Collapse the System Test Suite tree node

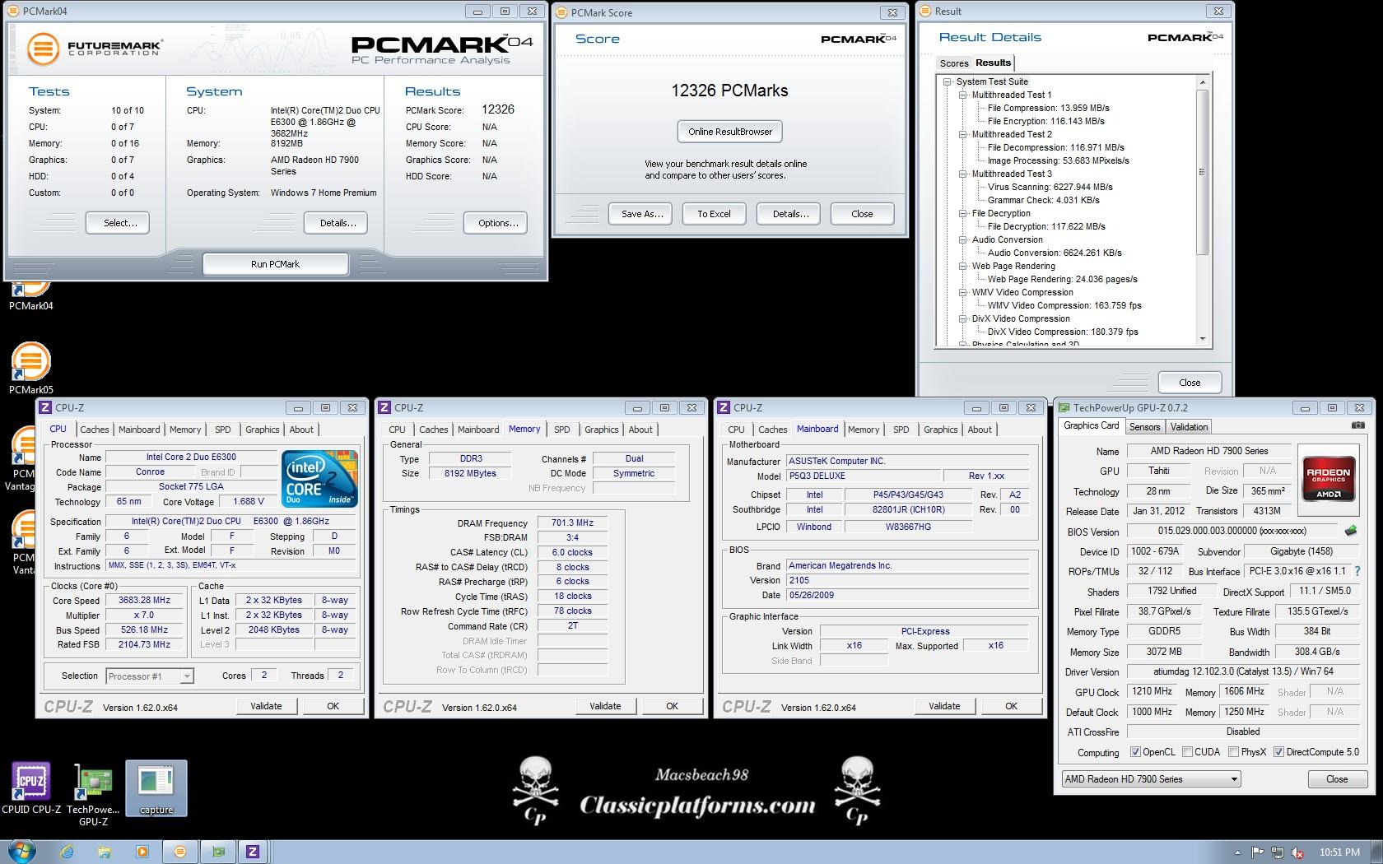948,81
